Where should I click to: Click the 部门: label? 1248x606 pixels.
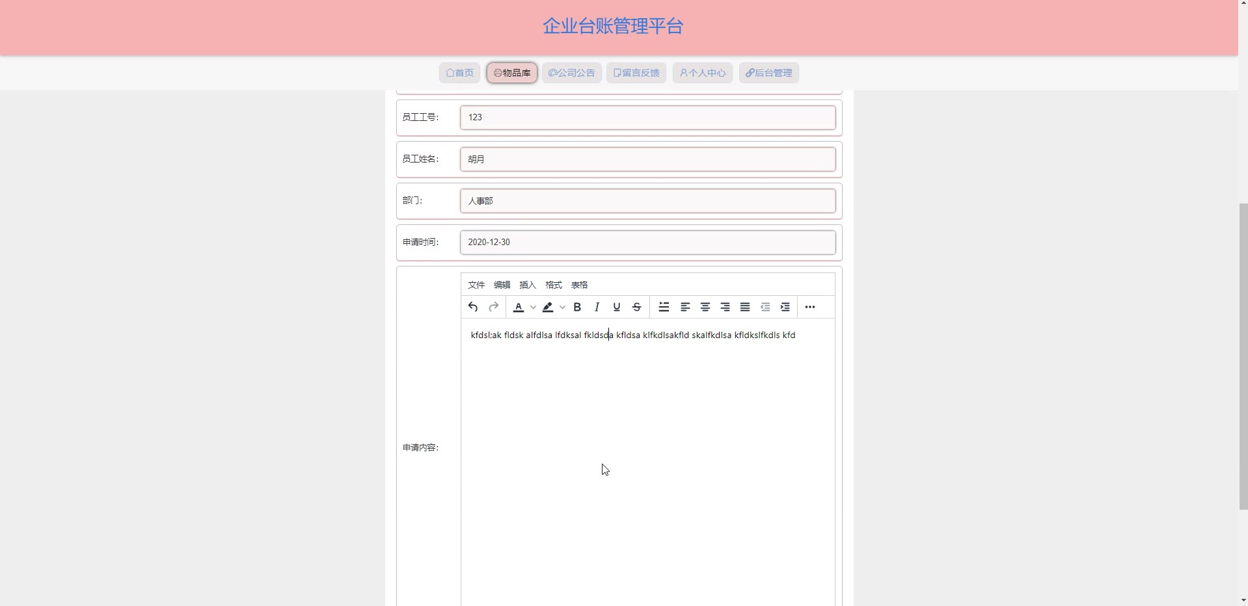click(x=413, y=200)
